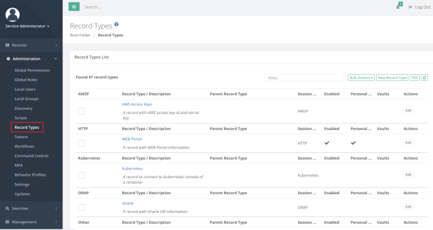The image size is (433, 230).
Task: Open the Record Types help question-mark icon
Action: (116, 24)
